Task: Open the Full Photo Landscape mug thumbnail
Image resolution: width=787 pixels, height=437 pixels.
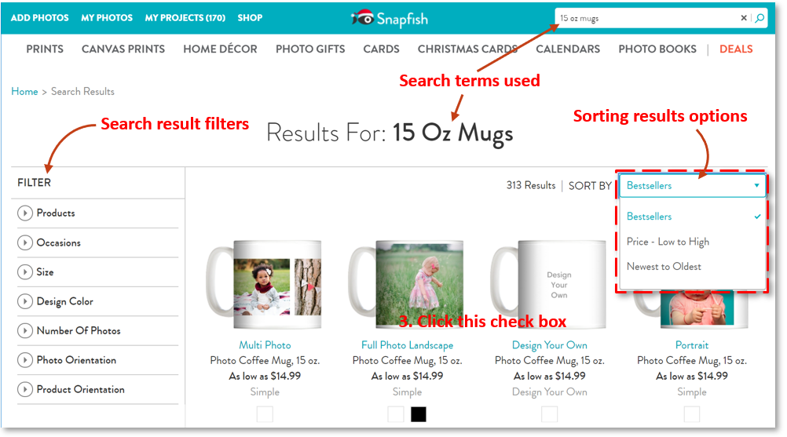Action: click(x=407, y=284)
